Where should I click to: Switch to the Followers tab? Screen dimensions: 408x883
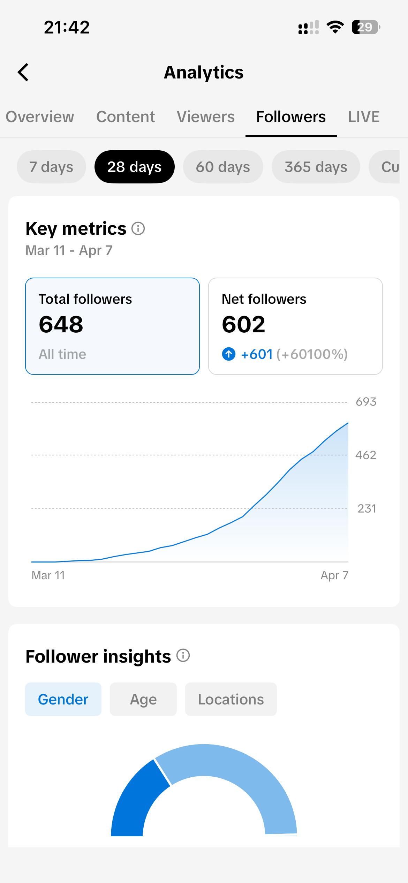(x=290, y=117)
